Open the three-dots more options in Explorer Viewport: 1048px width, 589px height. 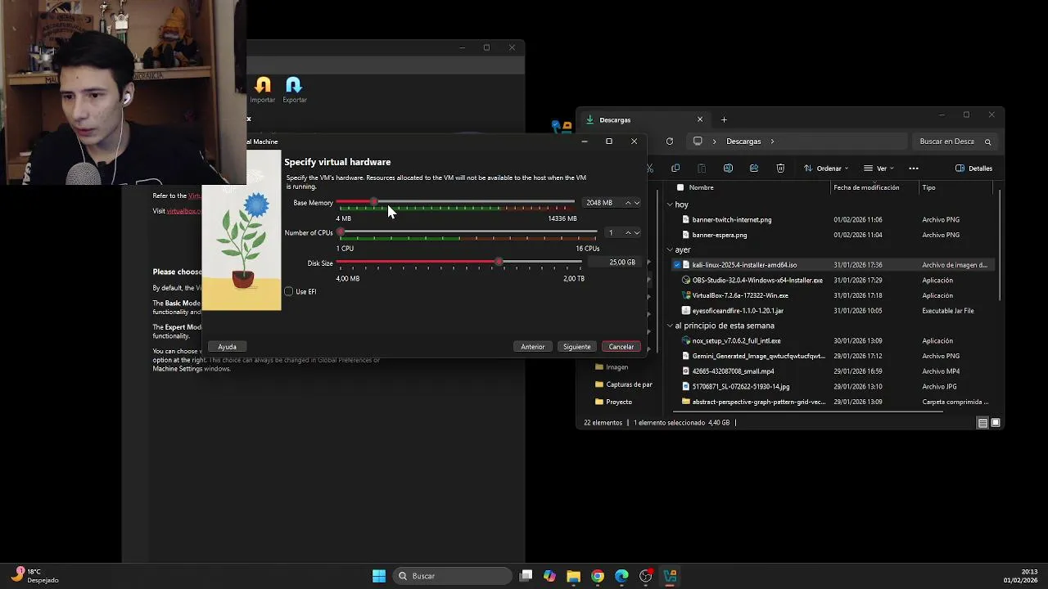coord(914,169)
